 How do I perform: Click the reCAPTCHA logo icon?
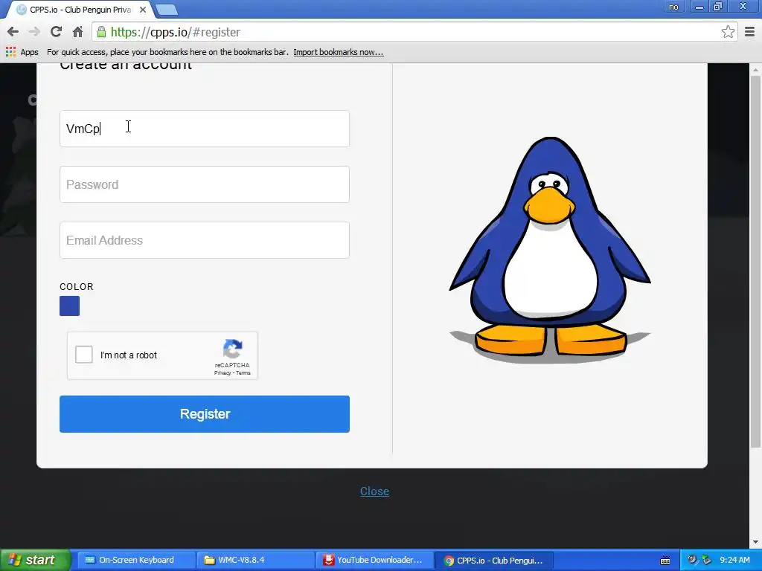(232, 349)
